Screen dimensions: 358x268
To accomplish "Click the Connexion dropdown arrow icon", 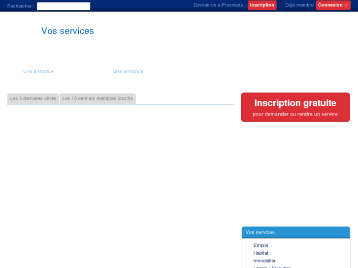I will pos(346,5).
